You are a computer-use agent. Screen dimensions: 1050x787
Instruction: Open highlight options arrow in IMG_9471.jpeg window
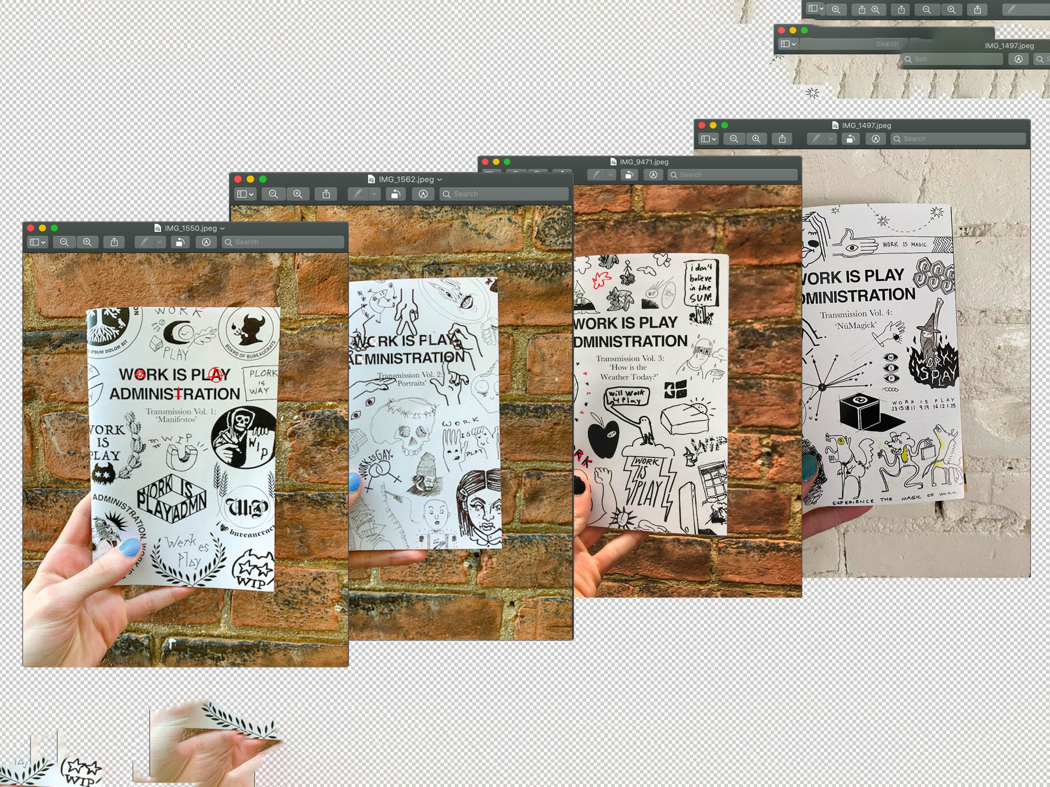tap(611, 175)
